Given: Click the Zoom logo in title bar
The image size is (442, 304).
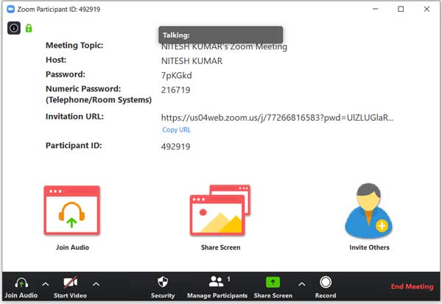Looking at the screenshot, I should tap(11, 10).
